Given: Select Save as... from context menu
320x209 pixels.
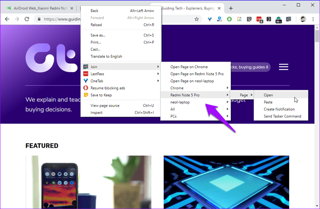Looking at the screenshot, I should pyautogui.click(x=121, y=35).
